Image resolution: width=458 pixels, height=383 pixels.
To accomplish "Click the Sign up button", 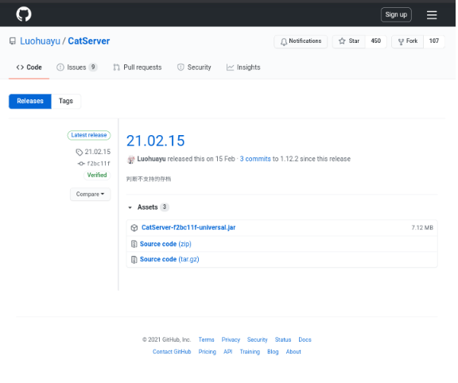I will (x=396, y=14).
